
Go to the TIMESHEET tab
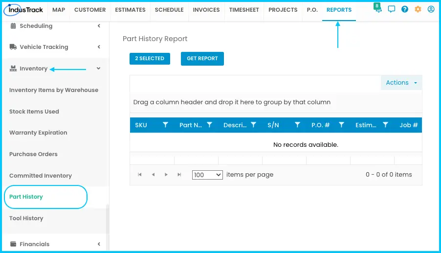244,10
